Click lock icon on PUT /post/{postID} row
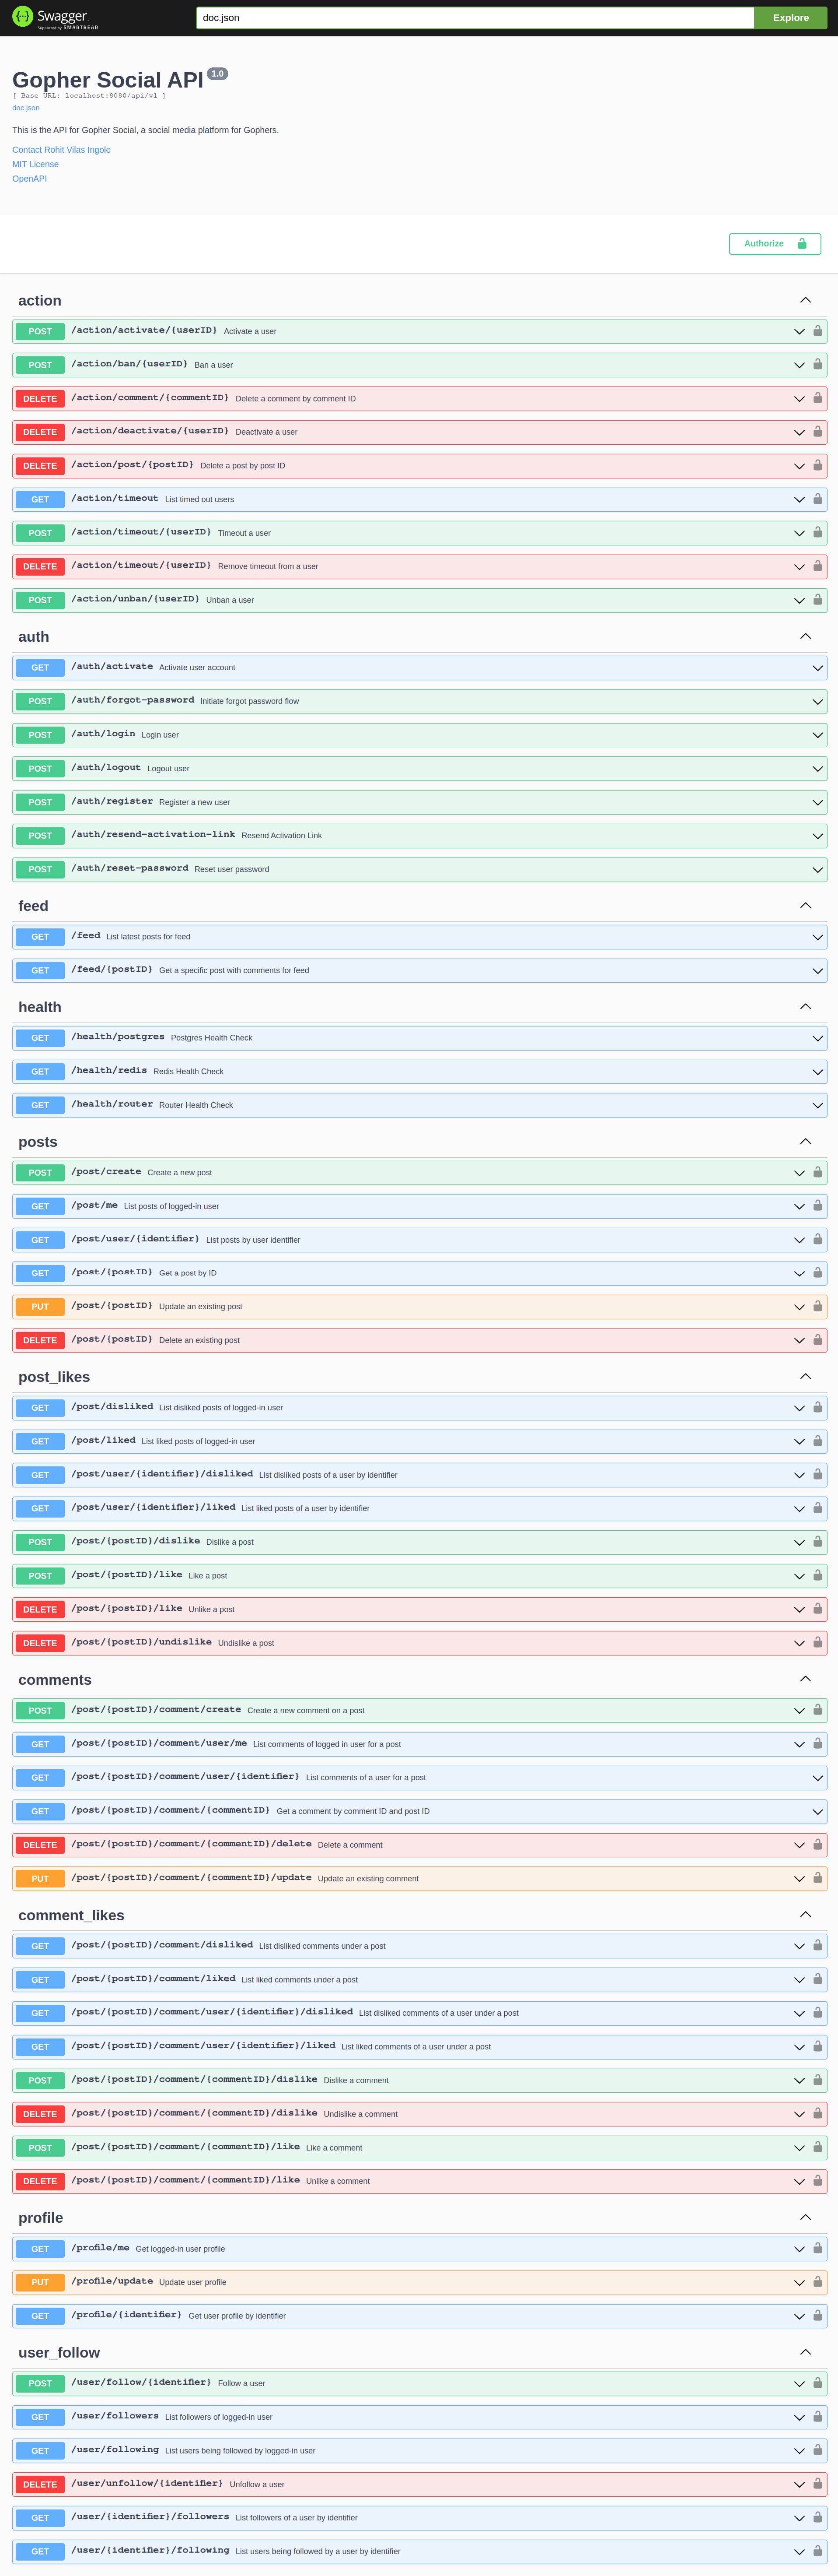Viewport: 838px width, 2576px height. (817, 1306)
